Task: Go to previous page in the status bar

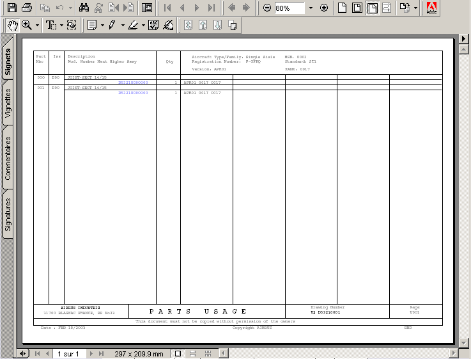Action: point(47,354)
